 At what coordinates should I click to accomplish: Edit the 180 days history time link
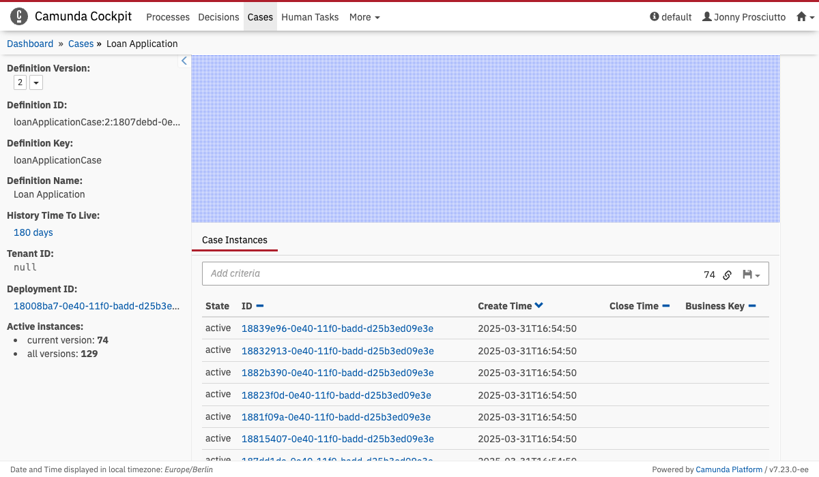click(33, 232)
